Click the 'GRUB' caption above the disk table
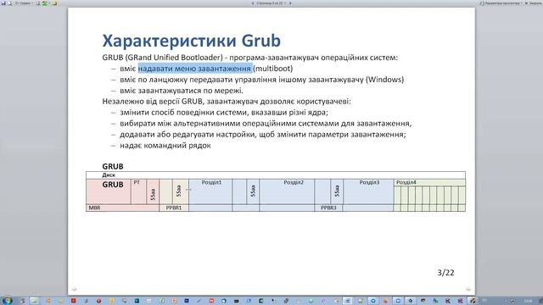Image resolution: width=543 pixels, height=305 pixels. 113,166
